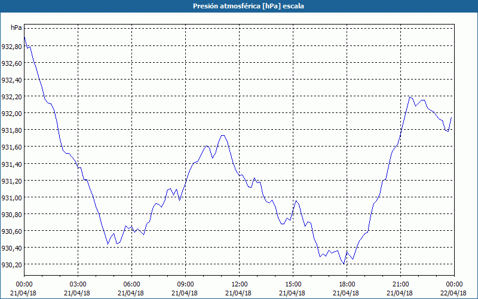Click the y-axis value 931,60
The image size is (478, 299).
point(11,147)
